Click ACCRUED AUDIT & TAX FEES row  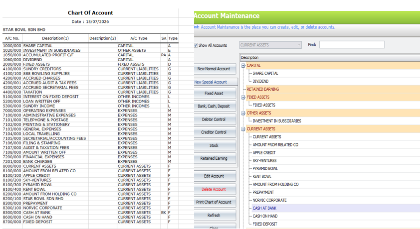pyautogui.click(x=50, y=83)
